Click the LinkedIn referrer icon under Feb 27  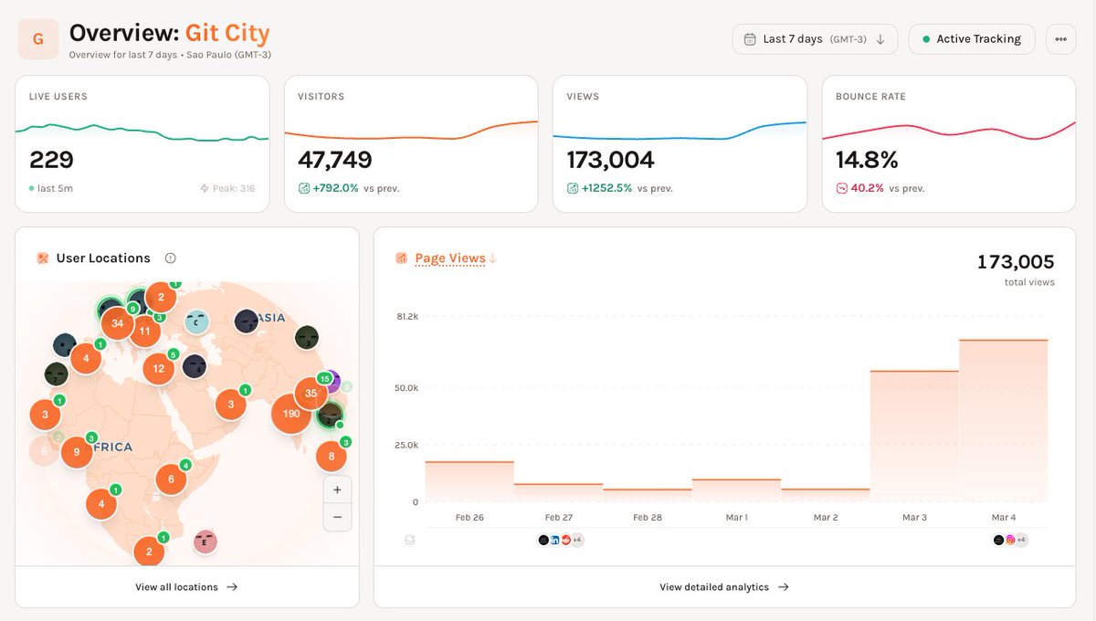pyautogui.click(x=555, y=540)
